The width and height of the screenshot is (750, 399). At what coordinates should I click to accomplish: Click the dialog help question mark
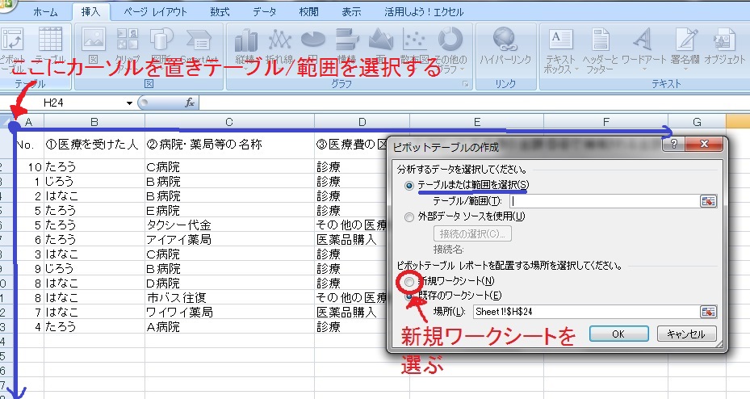click(x=673, y=144)
